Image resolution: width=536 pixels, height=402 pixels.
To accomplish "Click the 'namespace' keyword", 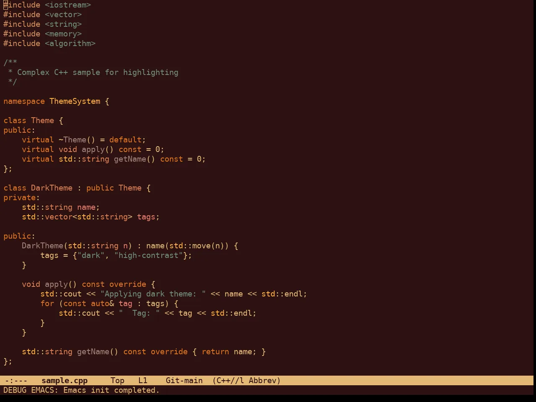I will [x=24, y=101].
